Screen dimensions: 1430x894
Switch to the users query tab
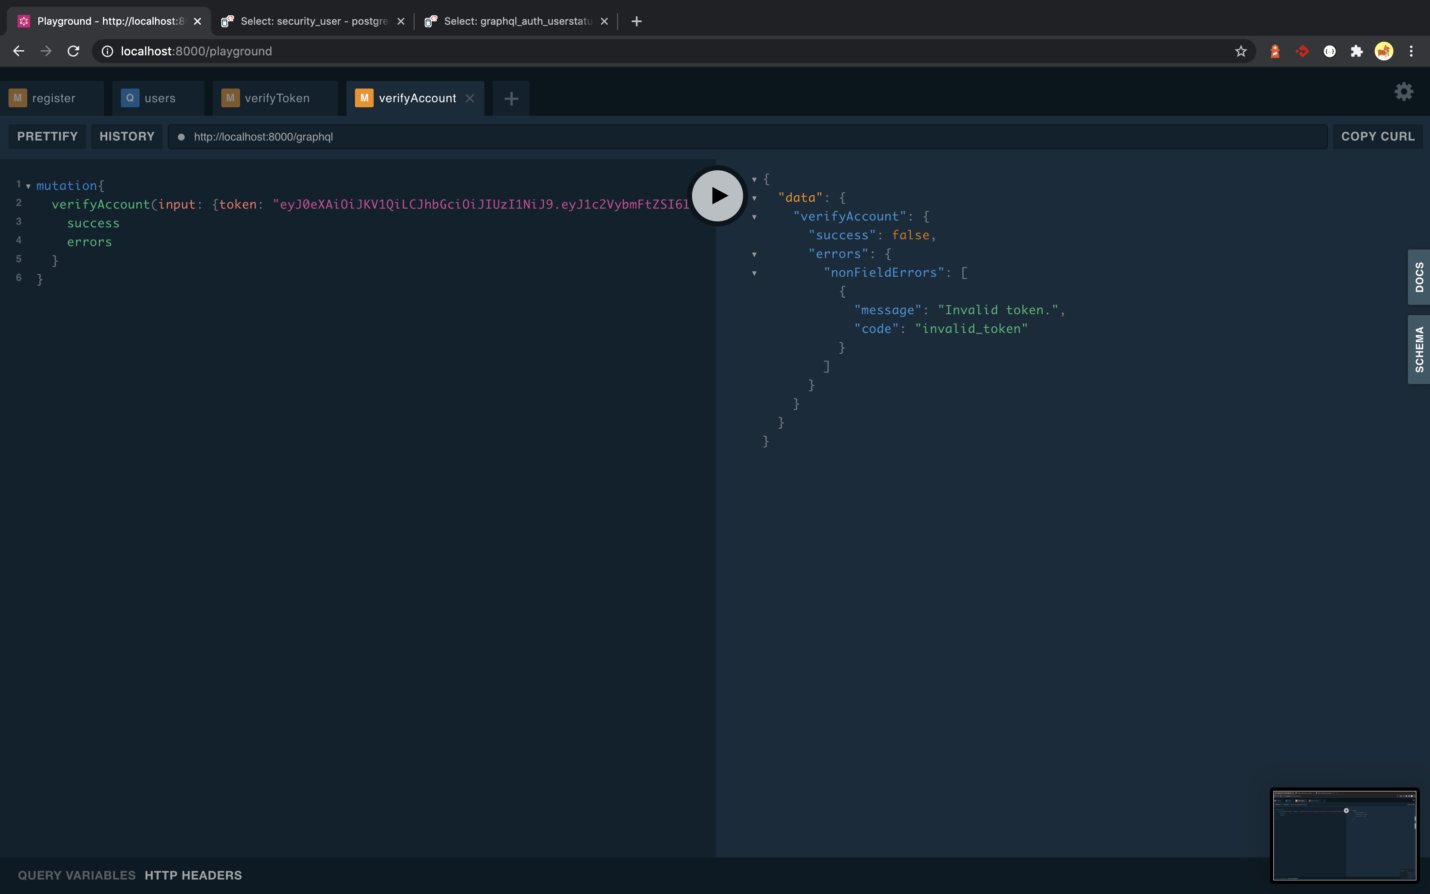[158, 98]
